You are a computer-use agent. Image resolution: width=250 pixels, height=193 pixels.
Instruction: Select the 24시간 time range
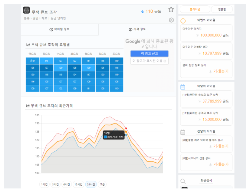coord(91,184)
